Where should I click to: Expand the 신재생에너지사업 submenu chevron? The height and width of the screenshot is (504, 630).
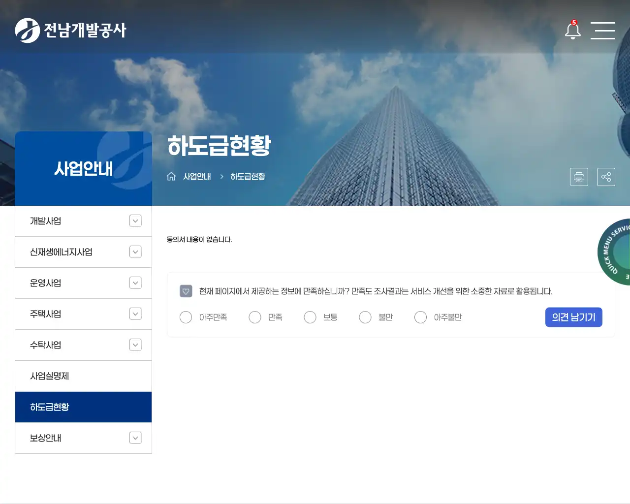coord(135,252)
